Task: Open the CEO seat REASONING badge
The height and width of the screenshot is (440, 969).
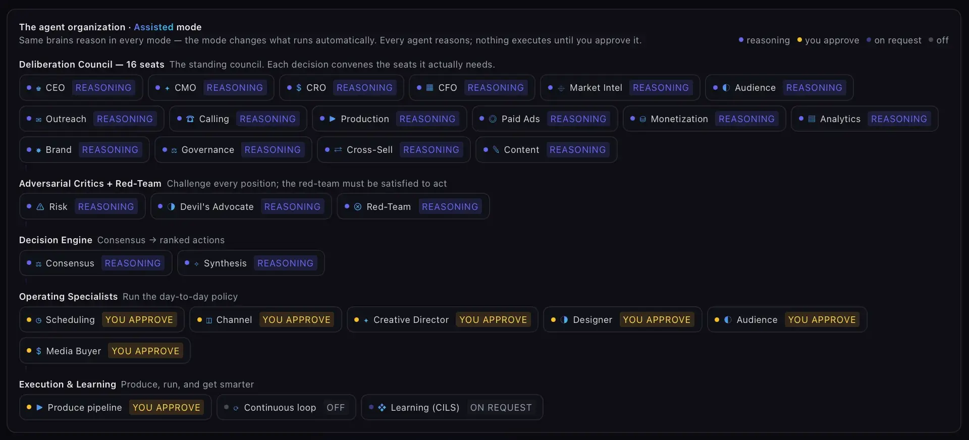Action: click(103, 88)
